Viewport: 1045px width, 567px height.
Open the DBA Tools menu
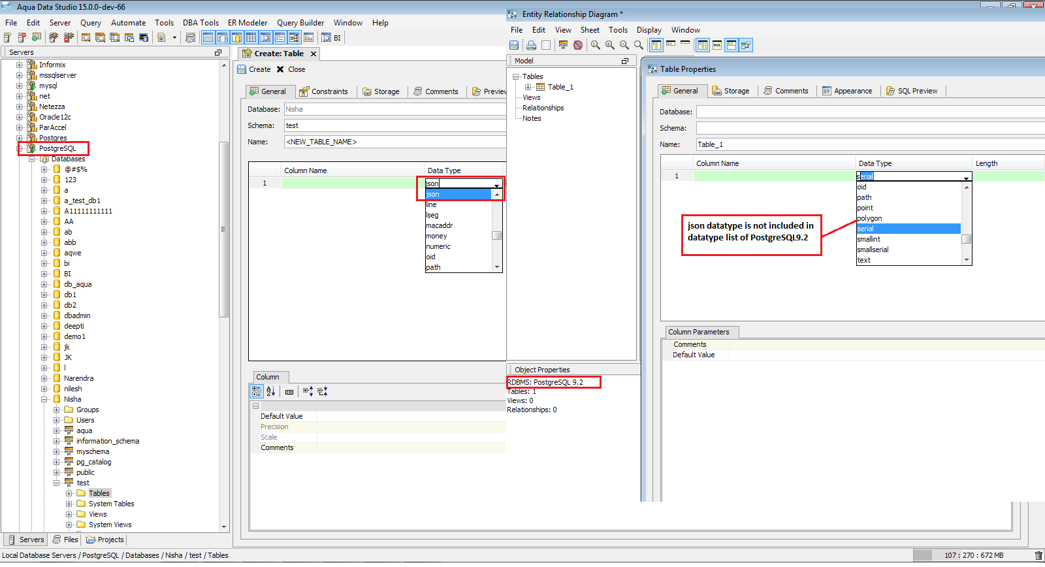tap(201, 23)
